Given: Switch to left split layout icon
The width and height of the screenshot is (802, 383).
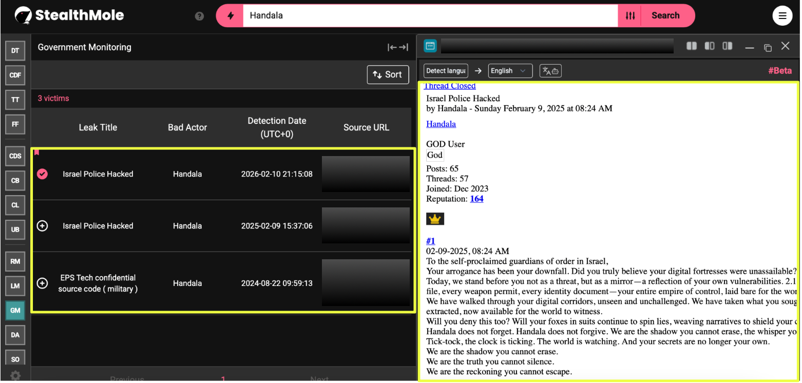Looking at the screenshot, I should [692, 46].
